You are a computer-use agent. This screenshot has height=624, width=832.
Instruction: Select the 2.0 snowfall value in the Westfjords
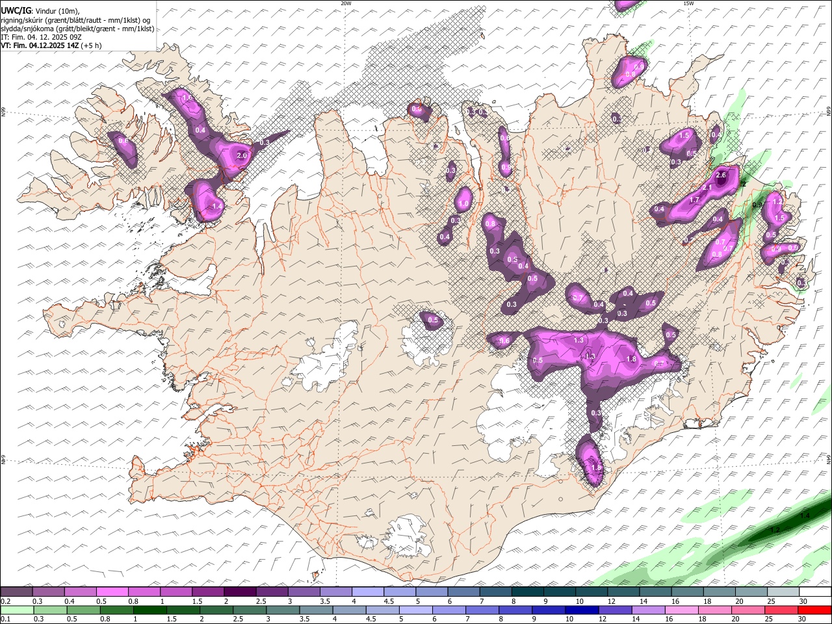242,156
